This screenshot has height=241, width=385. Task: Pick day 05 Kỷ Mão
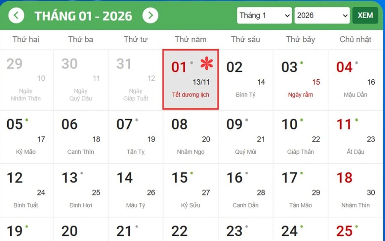click(x=27, y=137)
